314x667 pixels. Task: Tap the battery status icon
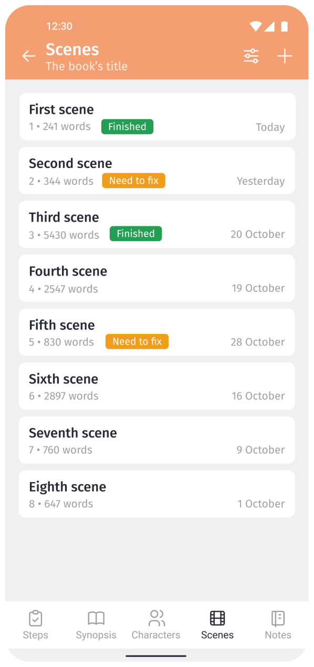pos(284,26)
